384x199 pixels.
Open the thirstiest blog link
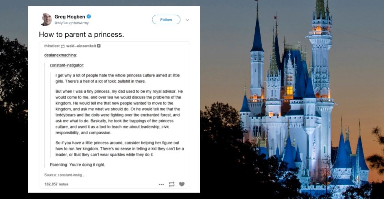pos(52,46)
